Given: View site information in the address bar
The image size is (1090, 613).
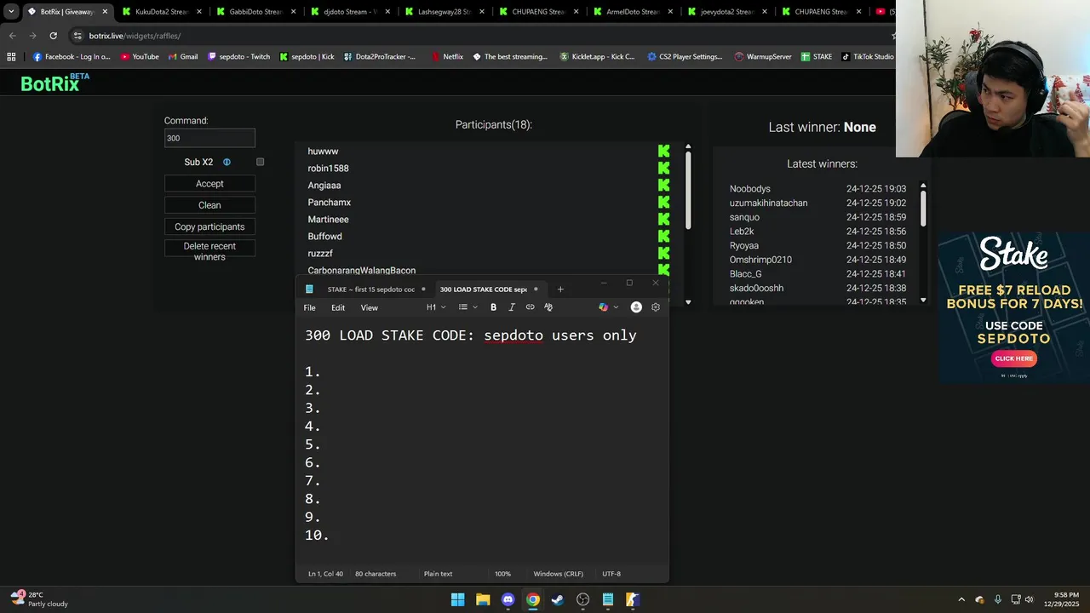Looking at the screenshot, I should 77,36.
